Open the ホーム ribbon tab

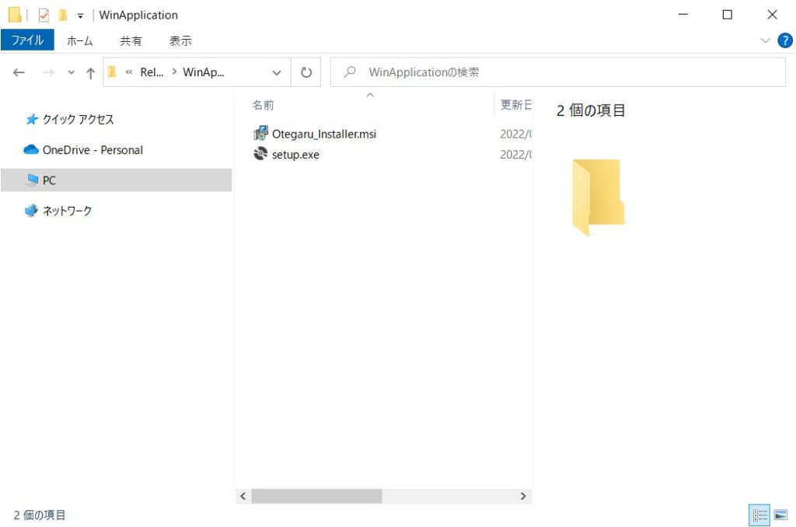click(79, 40)
